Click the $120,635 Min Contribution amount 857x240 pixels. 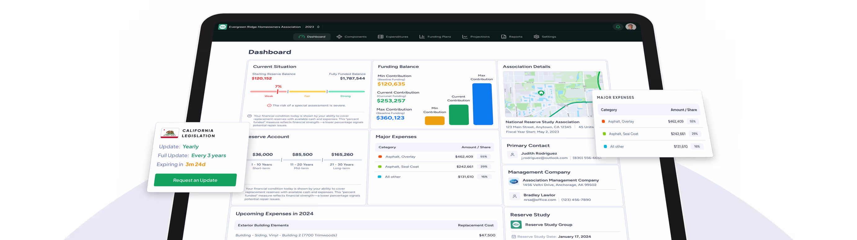(x=391, y=84)
